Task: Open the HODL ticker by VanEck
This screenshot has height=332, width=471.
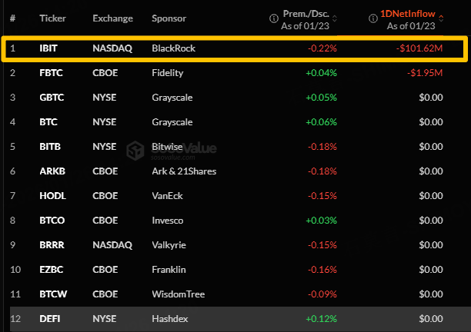Action: (x=52, y=195)
